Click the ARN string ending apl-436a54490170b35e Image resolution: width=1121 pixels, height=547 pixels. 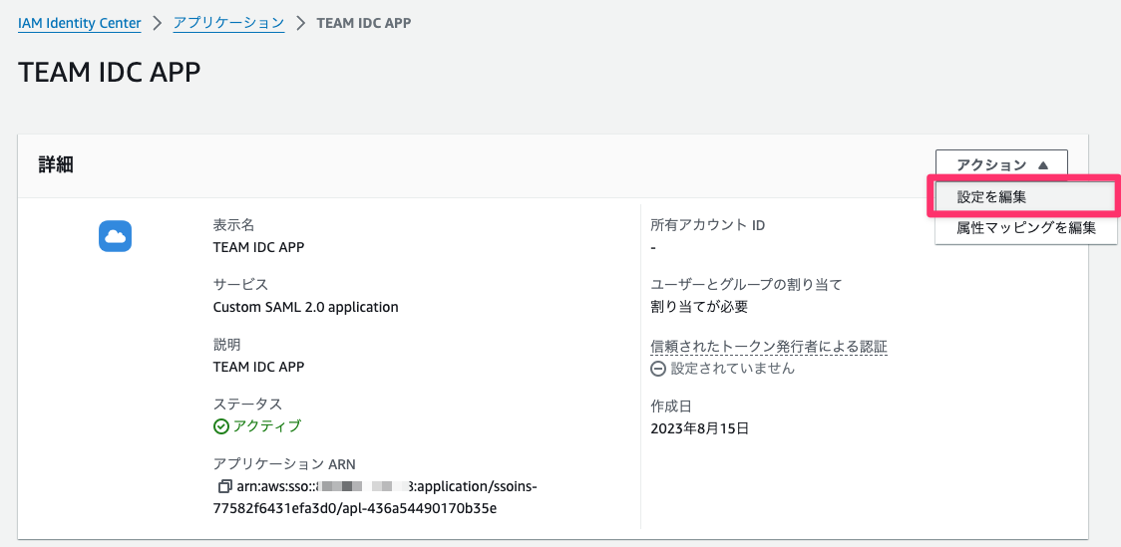[x=375, y=498]
